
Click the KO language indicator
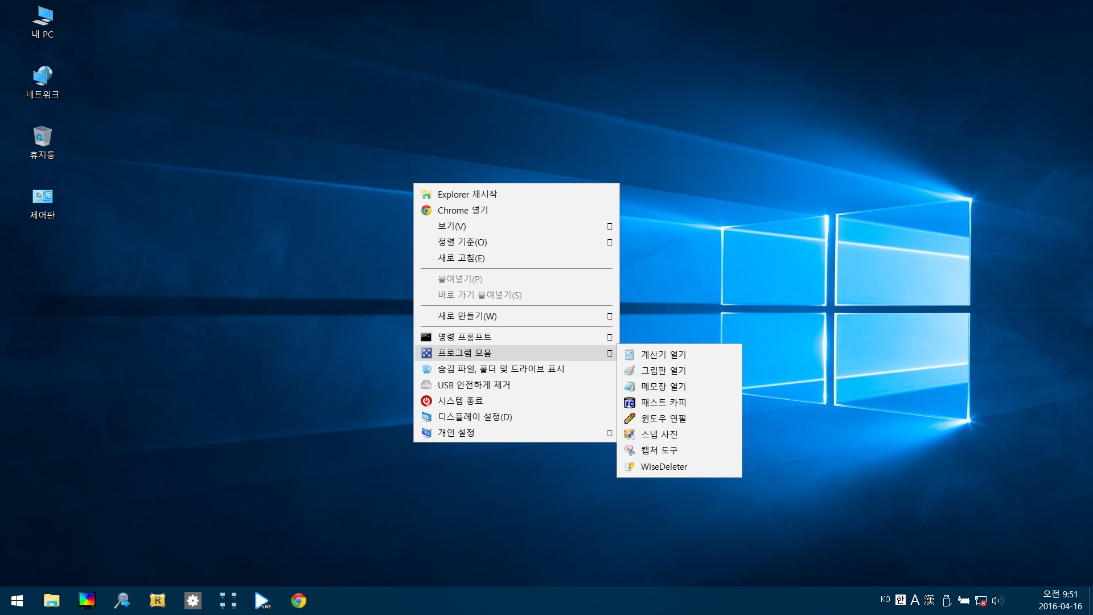(885, 600)
